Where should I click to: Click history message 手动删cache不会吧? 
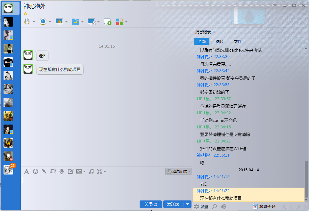[x=218, y=120]
